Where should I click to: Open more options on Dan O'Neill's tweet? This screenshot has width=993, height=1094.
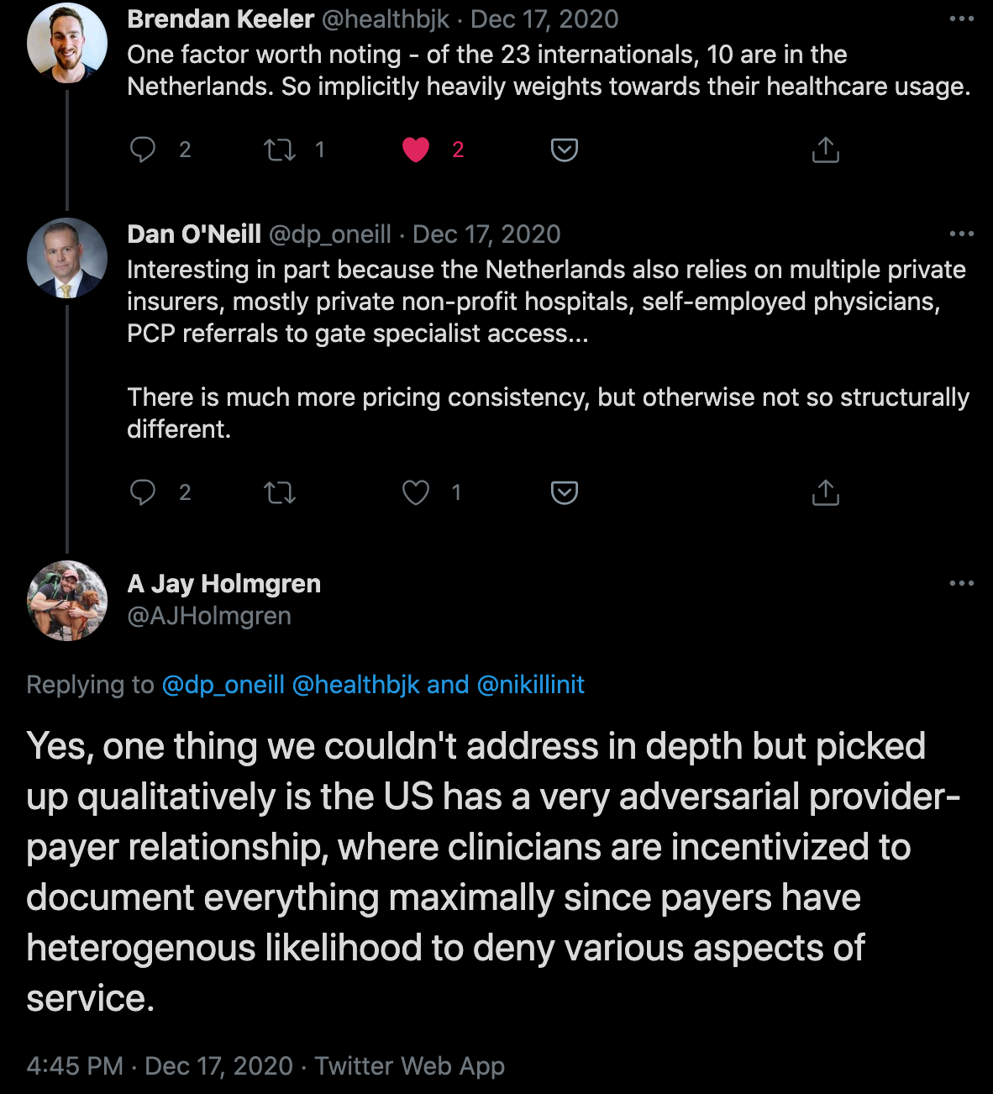pyautogui.click(x=961, y=234)
